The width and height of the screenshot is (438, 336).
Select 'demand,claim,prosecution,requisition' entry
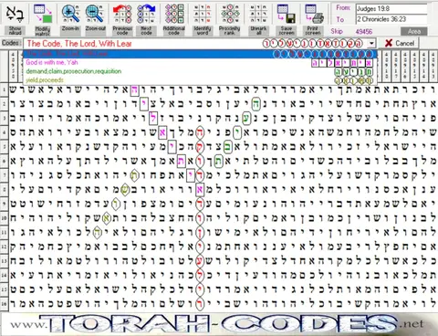pyautogui.click(x=200, y=71)
